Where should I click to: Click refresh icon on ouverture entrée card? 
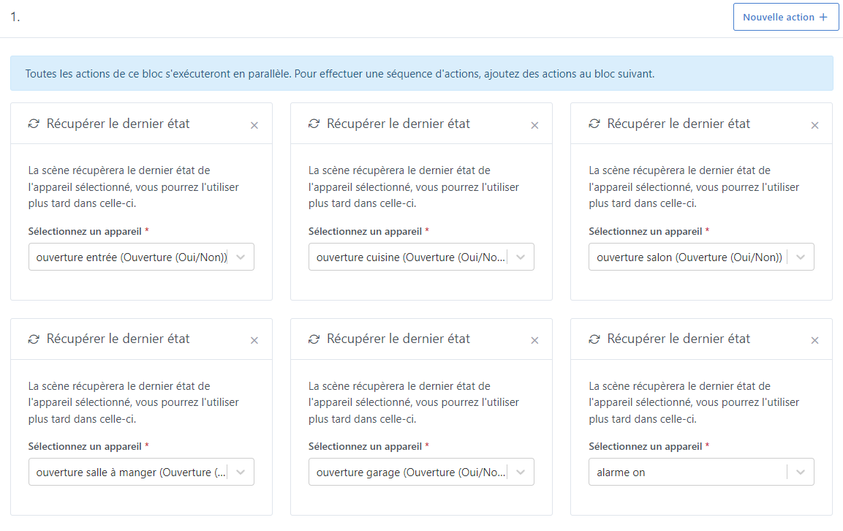click(x=34, y=124)
